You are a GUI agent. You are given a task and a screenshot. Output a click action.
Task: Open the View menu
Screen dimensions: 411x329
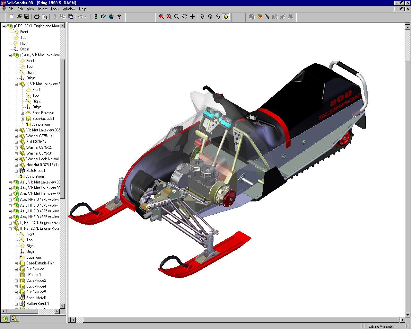31,9
